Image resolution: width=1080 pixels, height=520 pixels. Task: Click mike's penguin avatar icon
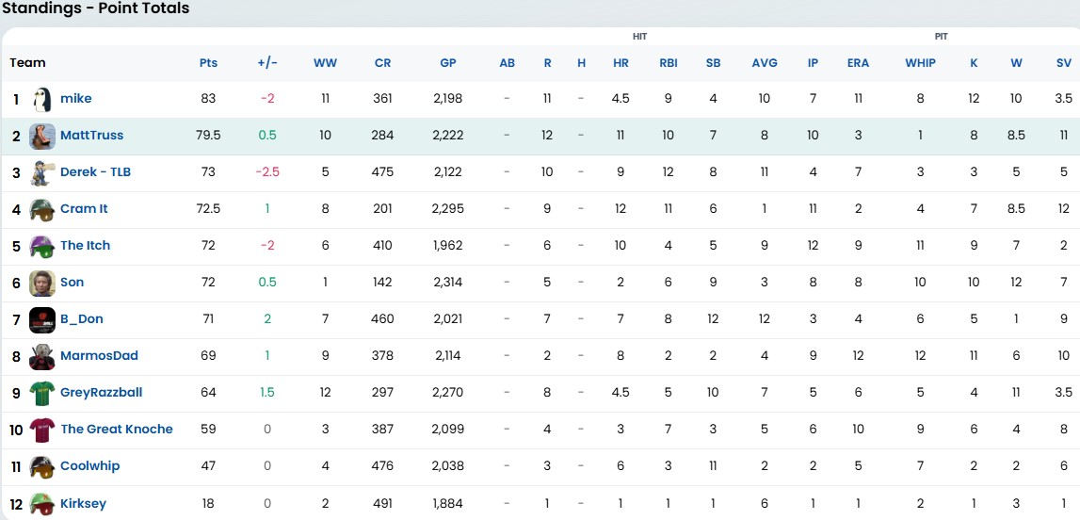point(42,99)
